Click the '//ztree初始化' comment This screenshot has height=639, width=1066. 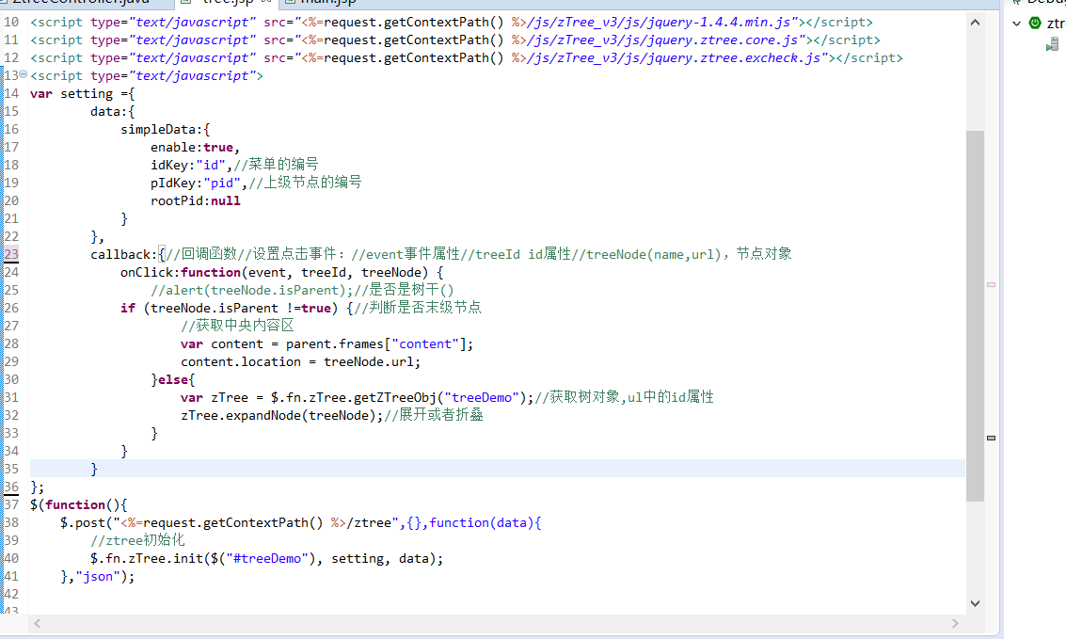(137, 540)
